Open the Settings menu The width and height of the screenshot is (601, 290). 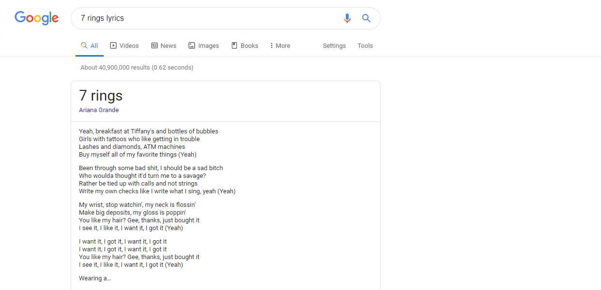(x=334, y=45)
